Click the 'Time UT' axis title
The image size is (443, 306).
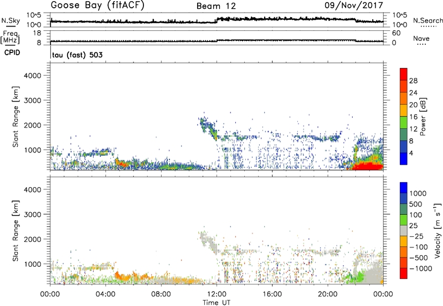tap(217, 303)
